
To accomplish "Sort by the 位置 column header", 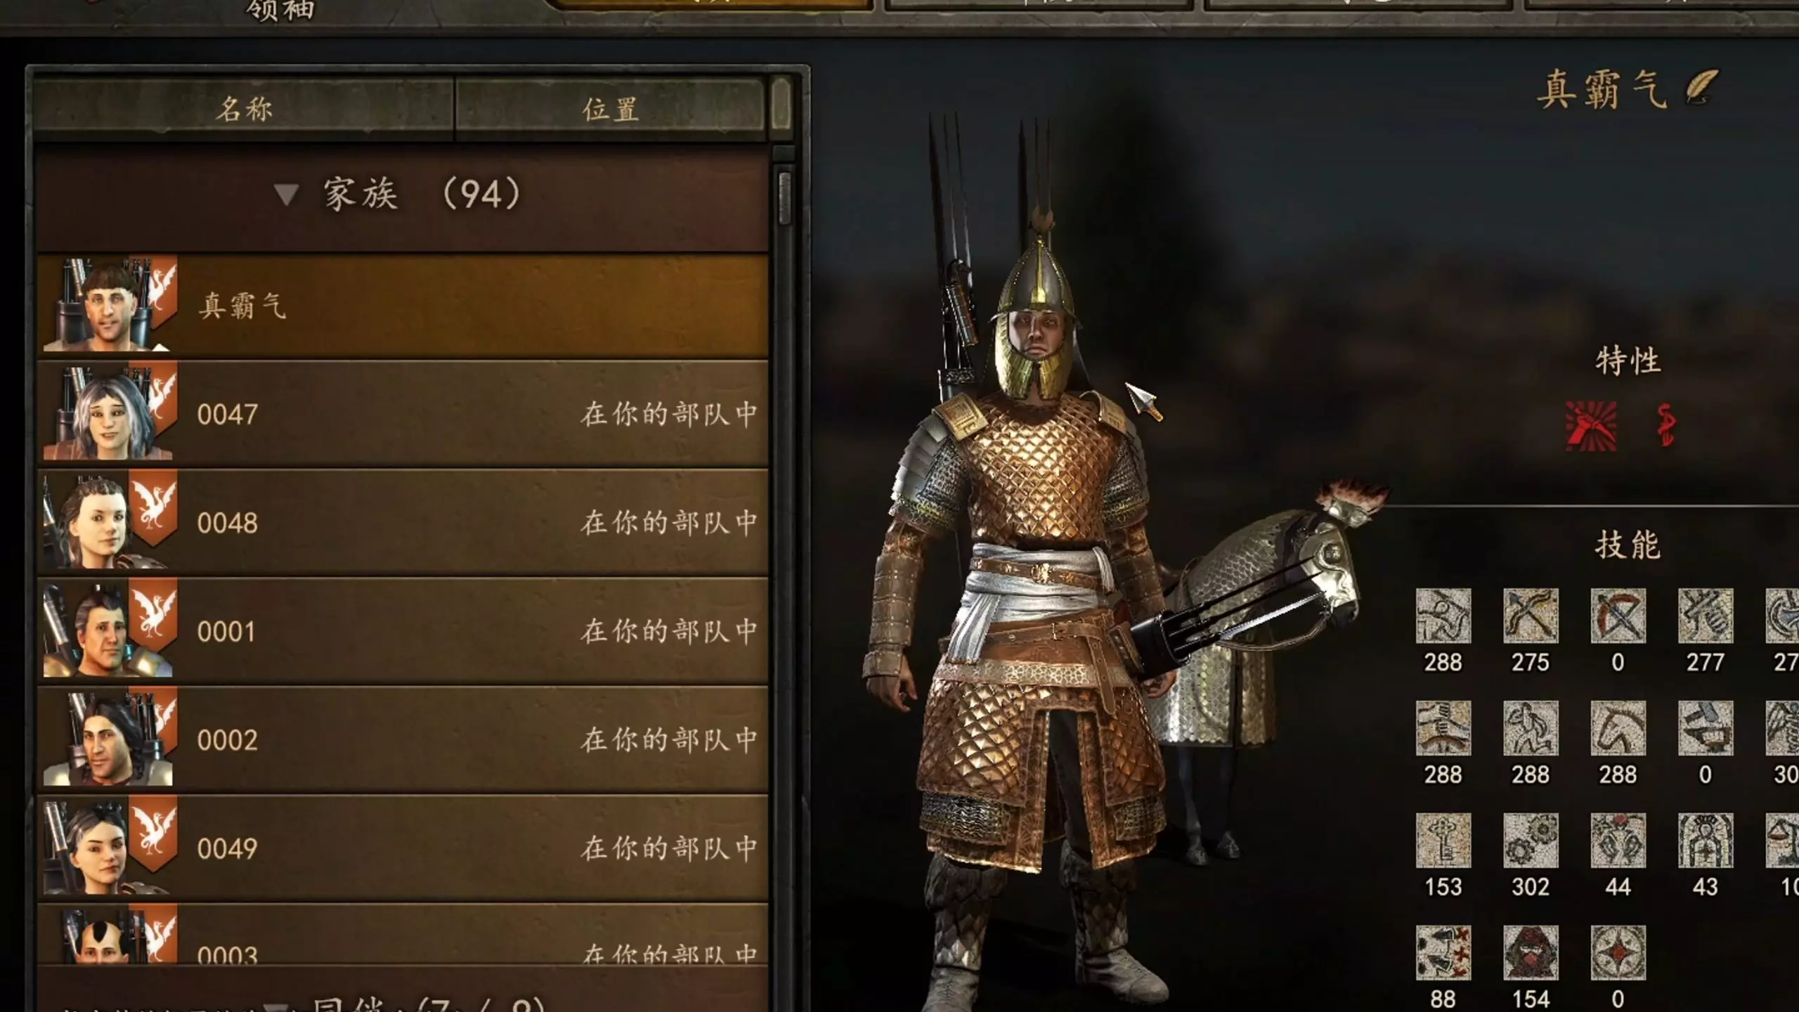I will click(610, 108).
